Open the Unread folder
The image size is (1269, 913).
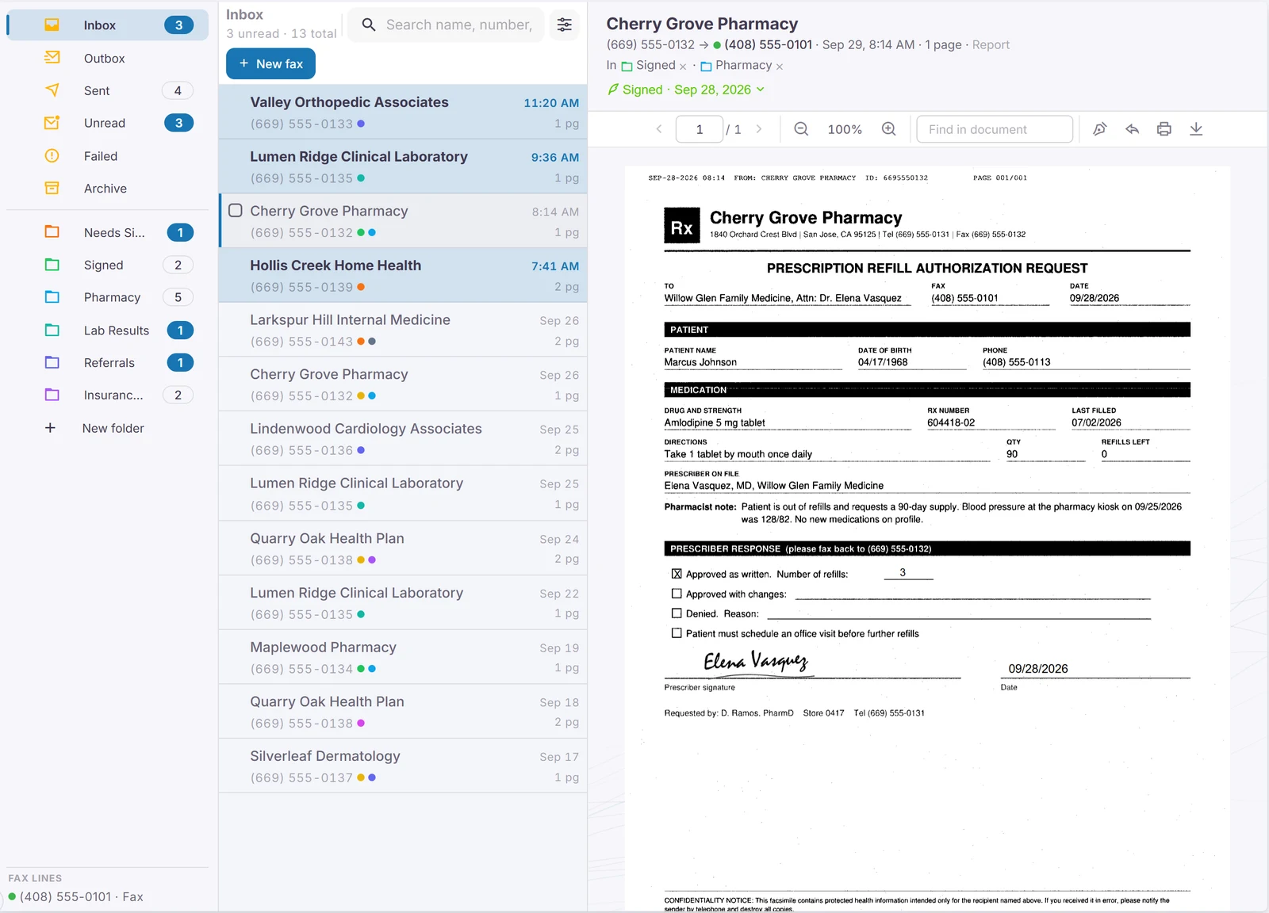[108, 123]
